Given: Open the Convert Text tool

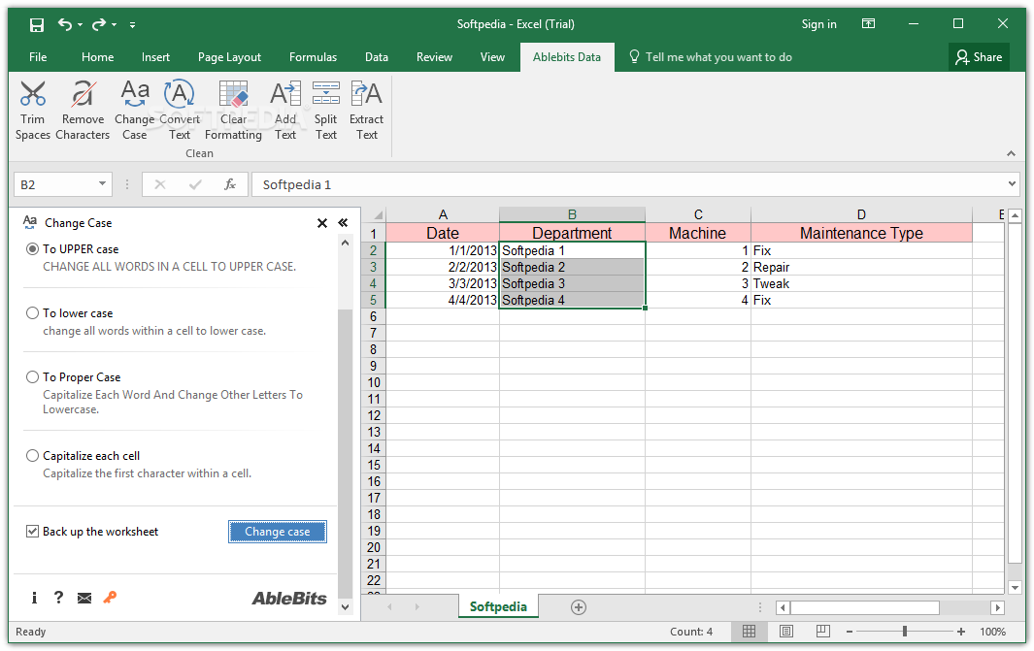Looking at the screenshot, I should [180, 110].
